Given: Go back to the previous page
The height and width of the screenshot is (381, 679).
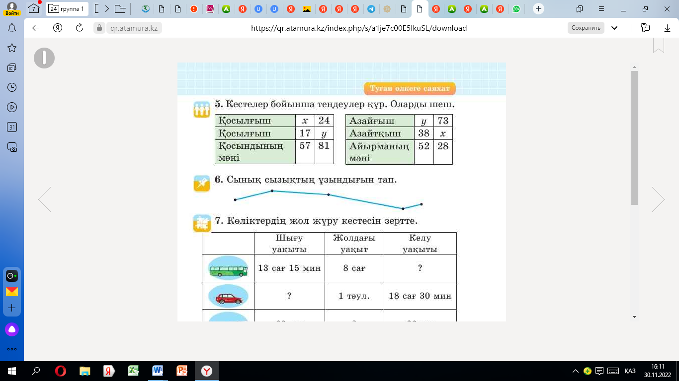Looking at the screenshot, I should pos(36,28).
